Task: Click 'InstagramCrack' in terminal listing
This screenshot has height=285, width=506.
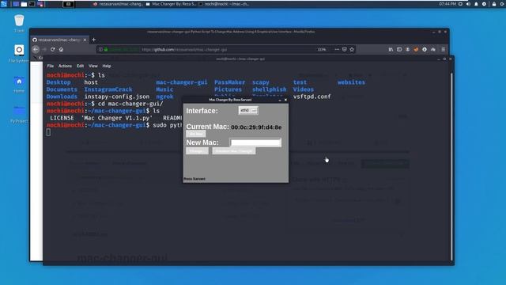Action: (x=108, y=89)
